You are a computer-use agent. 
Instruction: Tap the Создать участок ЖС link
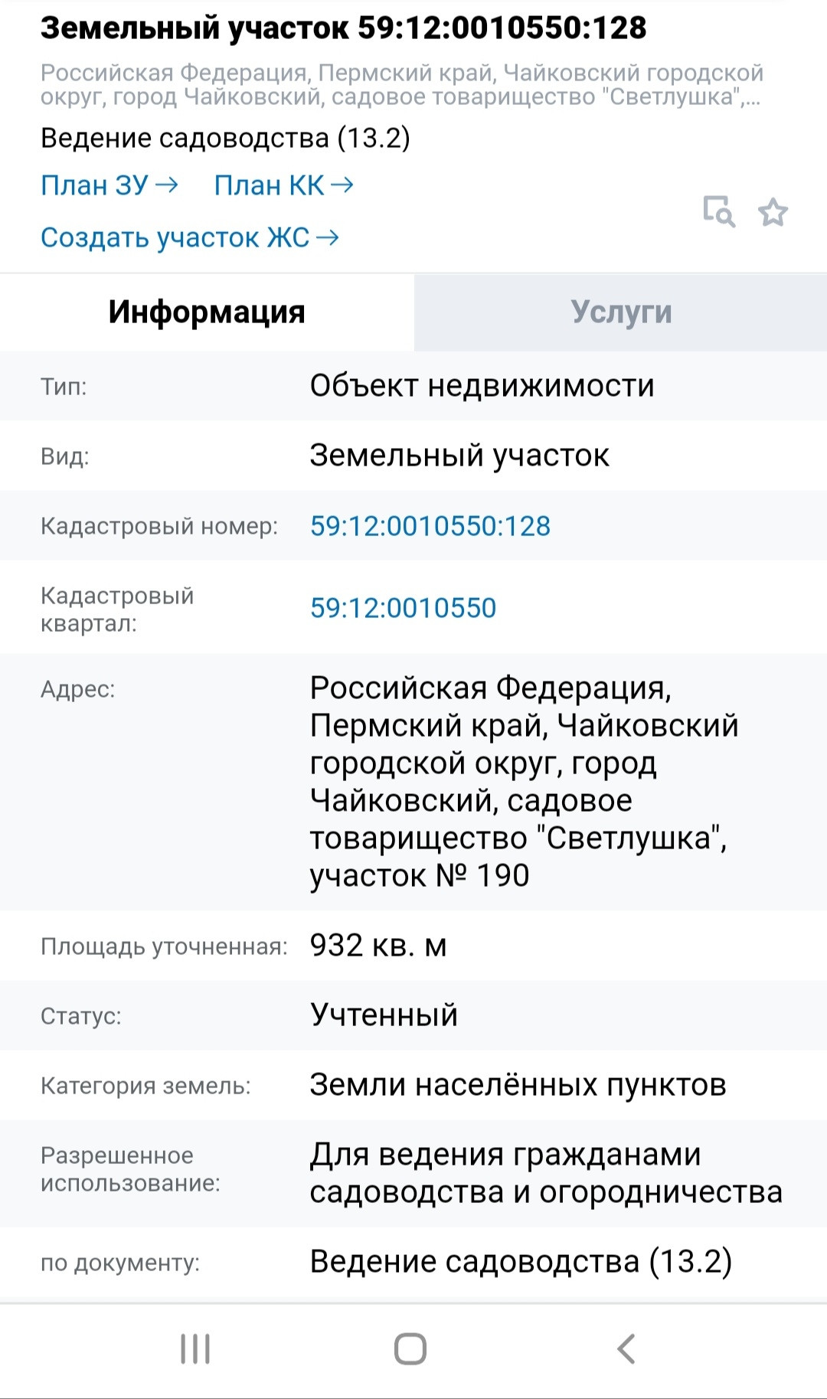click(189, 237)
